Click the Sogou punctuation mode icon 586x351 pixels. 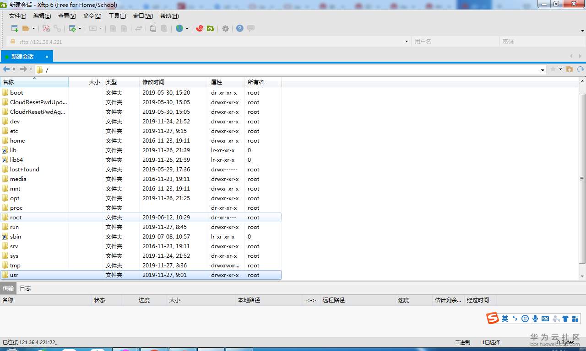(515, 319)
